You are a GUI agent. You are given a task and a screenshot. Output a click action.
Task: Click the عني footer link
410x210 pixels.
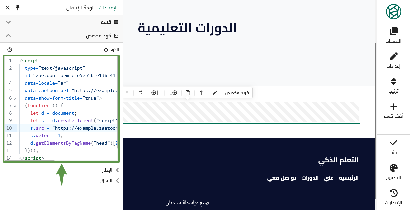coord(329,178)
